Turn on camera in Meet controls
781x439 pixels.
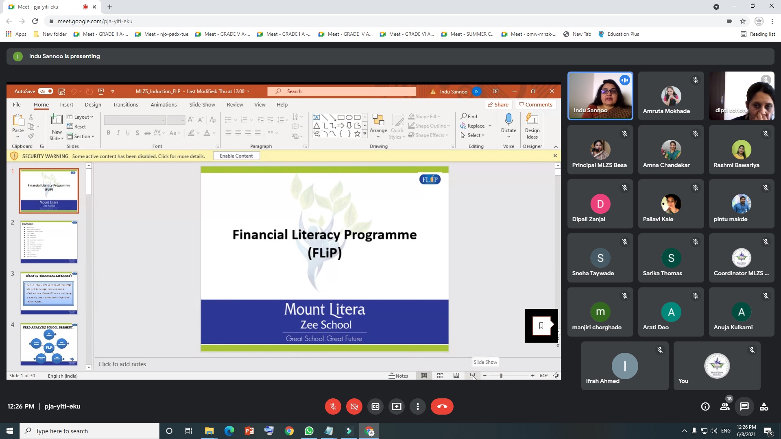(x=354, y=406)
